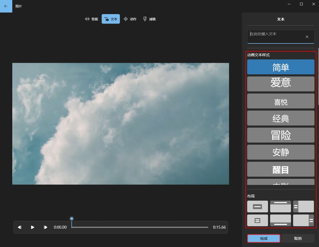Screen dimensions: 319x247
Task: Choose the 爱意 text style
Action: [281, 84]
